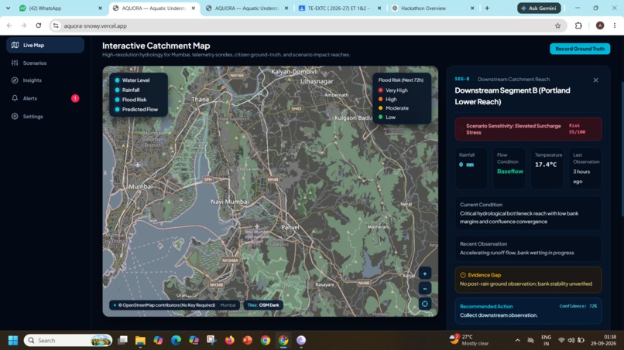Screen dimensions: 624x350
Task: Close the Downstream Segment B panel
Action: pos(595,80)
